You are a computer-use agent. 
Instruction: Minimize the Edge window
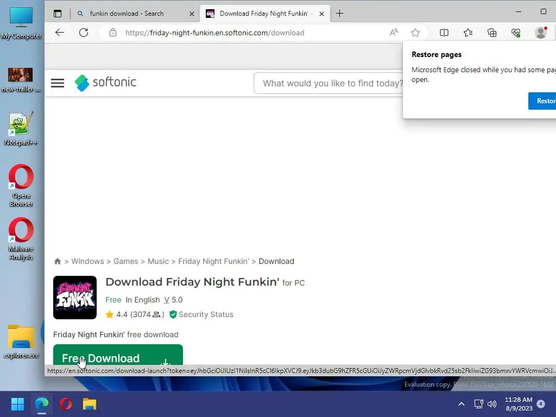(519, 12)
